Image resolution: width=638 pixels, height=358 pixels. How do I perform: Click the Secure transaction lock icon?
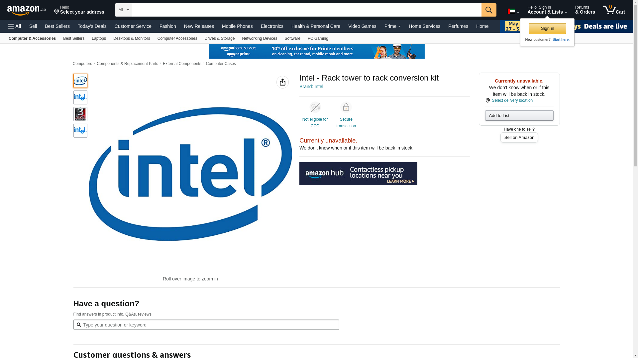point(346,107)
